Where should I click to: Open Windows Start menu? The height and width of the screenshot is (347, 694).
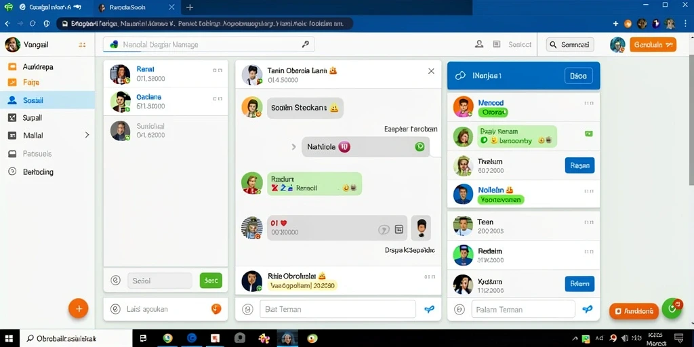click(9, 339)
